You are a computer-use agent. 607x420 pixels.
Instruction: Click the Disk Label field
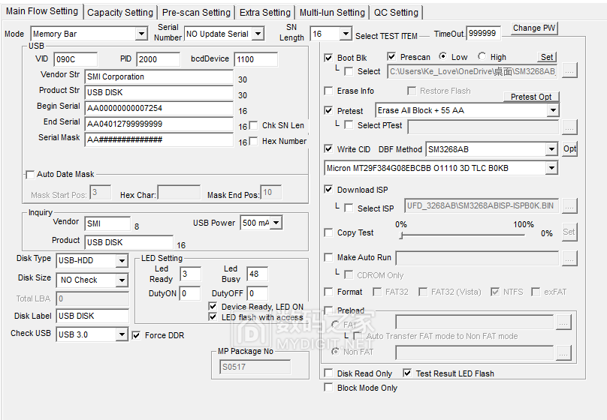pyautogui.click(x=92, y=316)
